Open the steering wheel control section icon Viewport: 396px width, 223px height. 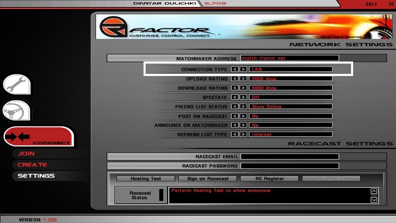coord(16,111)
